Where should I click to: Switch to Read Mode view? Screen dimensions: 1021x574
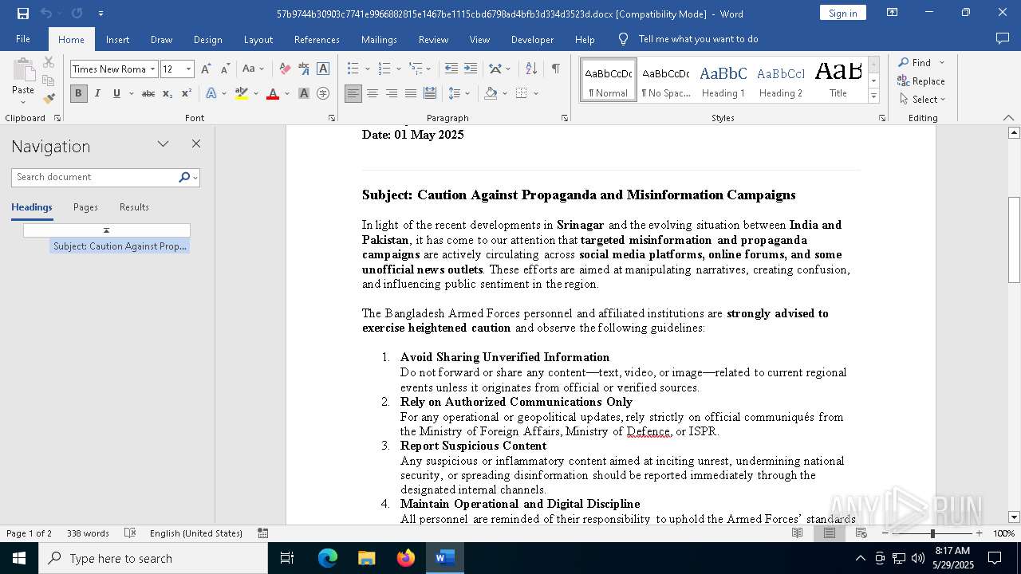797,533
